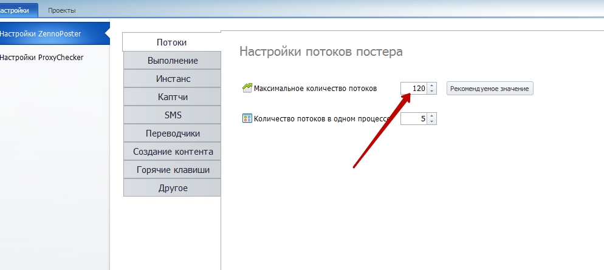This screenshot has height=270, width=604.
Task: Open the Настройки top tab
Action: coord(18,10)
